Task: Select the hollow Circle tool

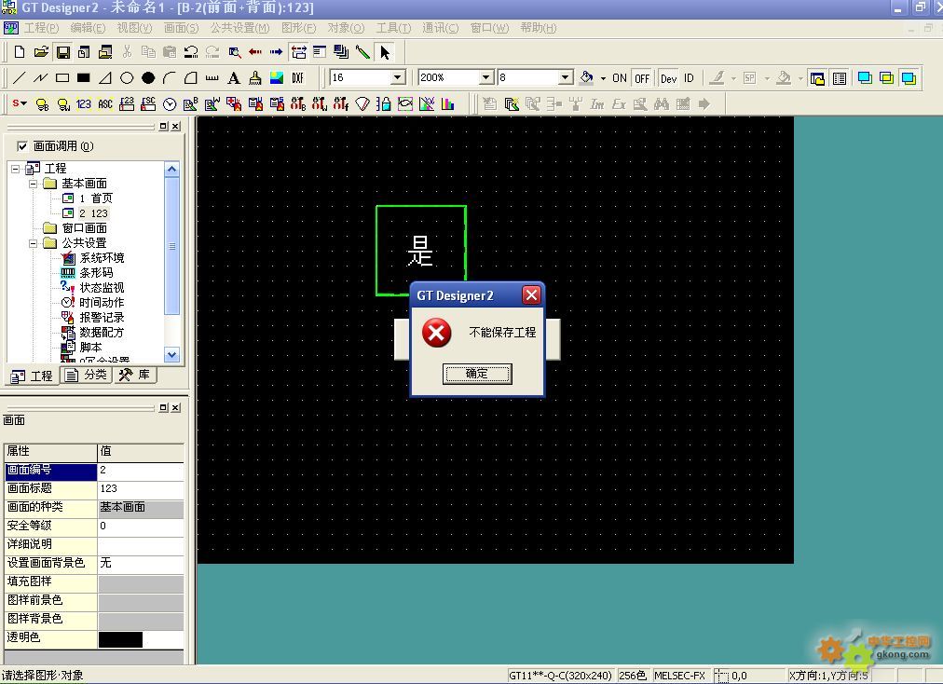Action: coord(127,78)
